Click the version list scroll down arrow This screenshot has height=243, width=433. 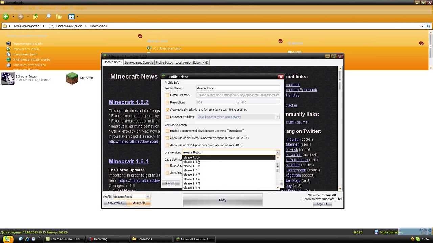point(278,187)
